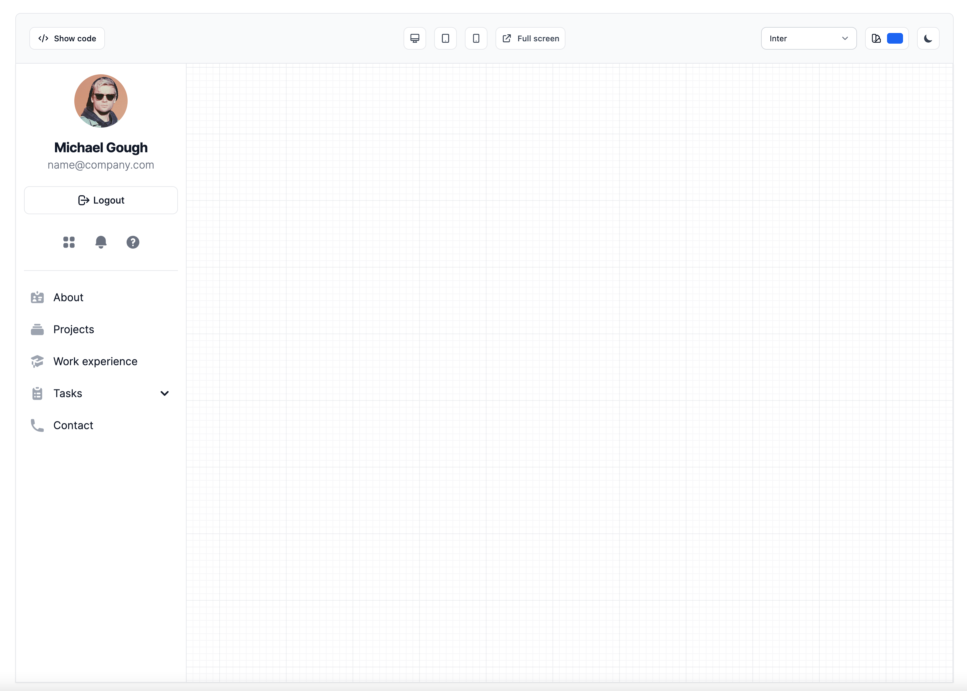Click the color palette swatches icon
Image resolution: width=967 pixels, height=691 pixels.
(x=876, y=38)
